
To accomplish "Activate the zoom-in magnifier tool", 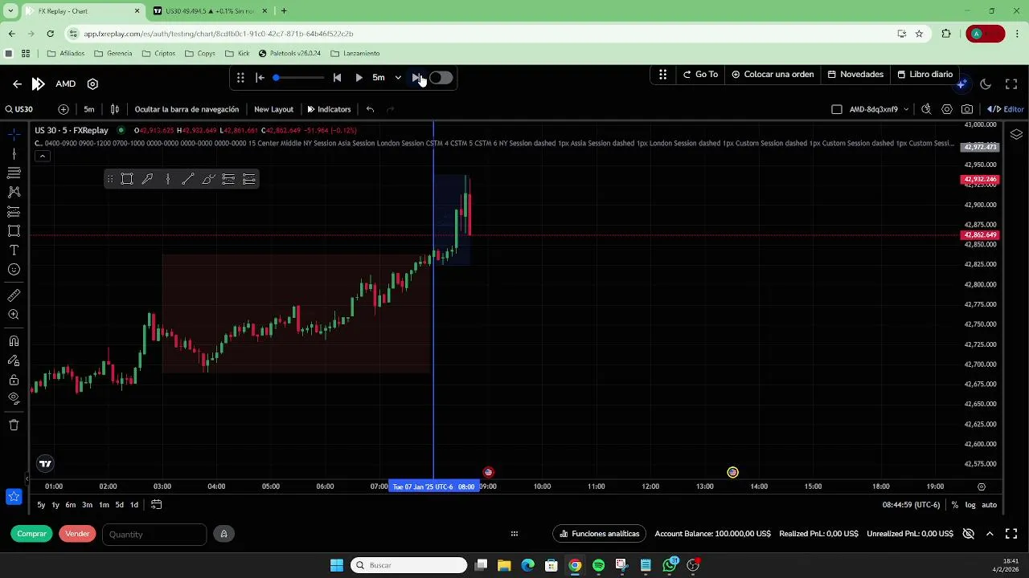I will click(14, 315).
